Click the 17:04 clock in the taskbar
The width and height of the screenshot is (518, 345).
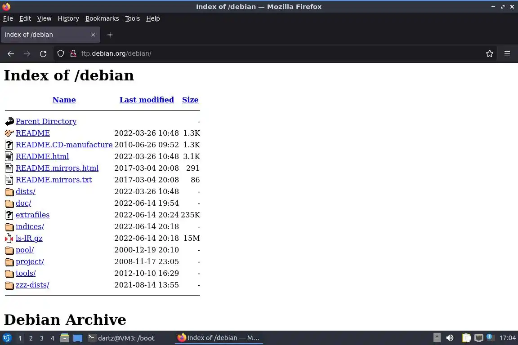507,338
